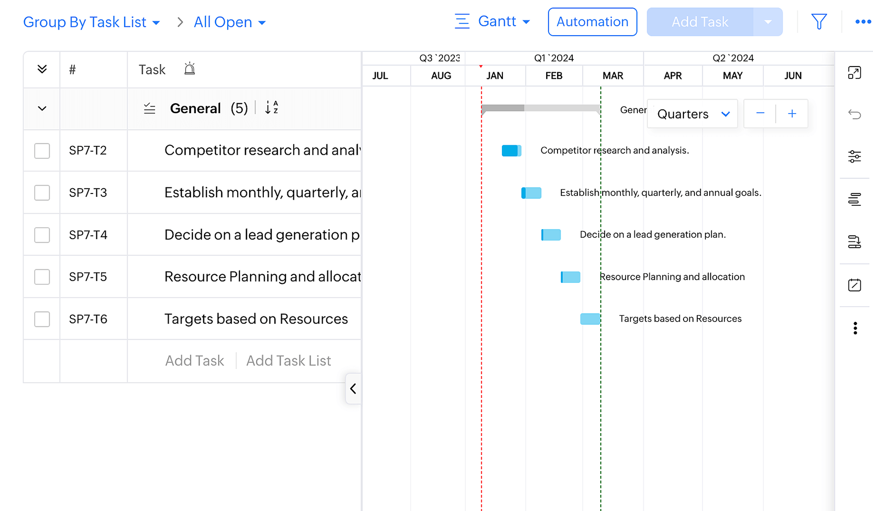Collapse the General task list chevron
873x511 pixels.
click(42, 109)
